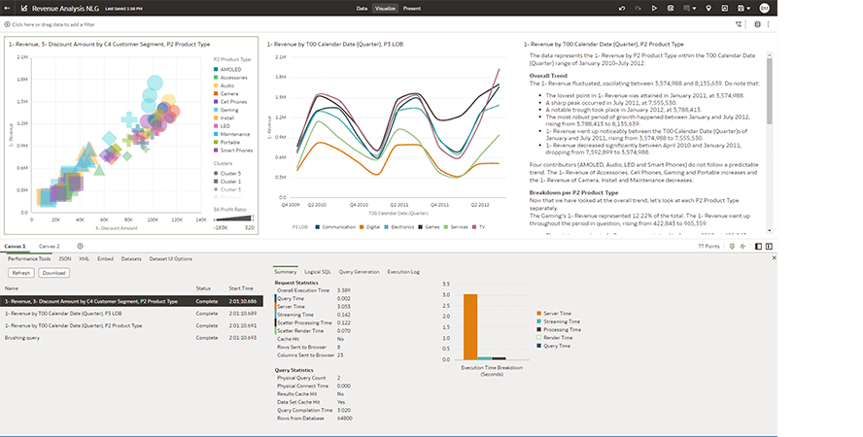
Task: Select the Brushing query row
Action: pos(23,337)
